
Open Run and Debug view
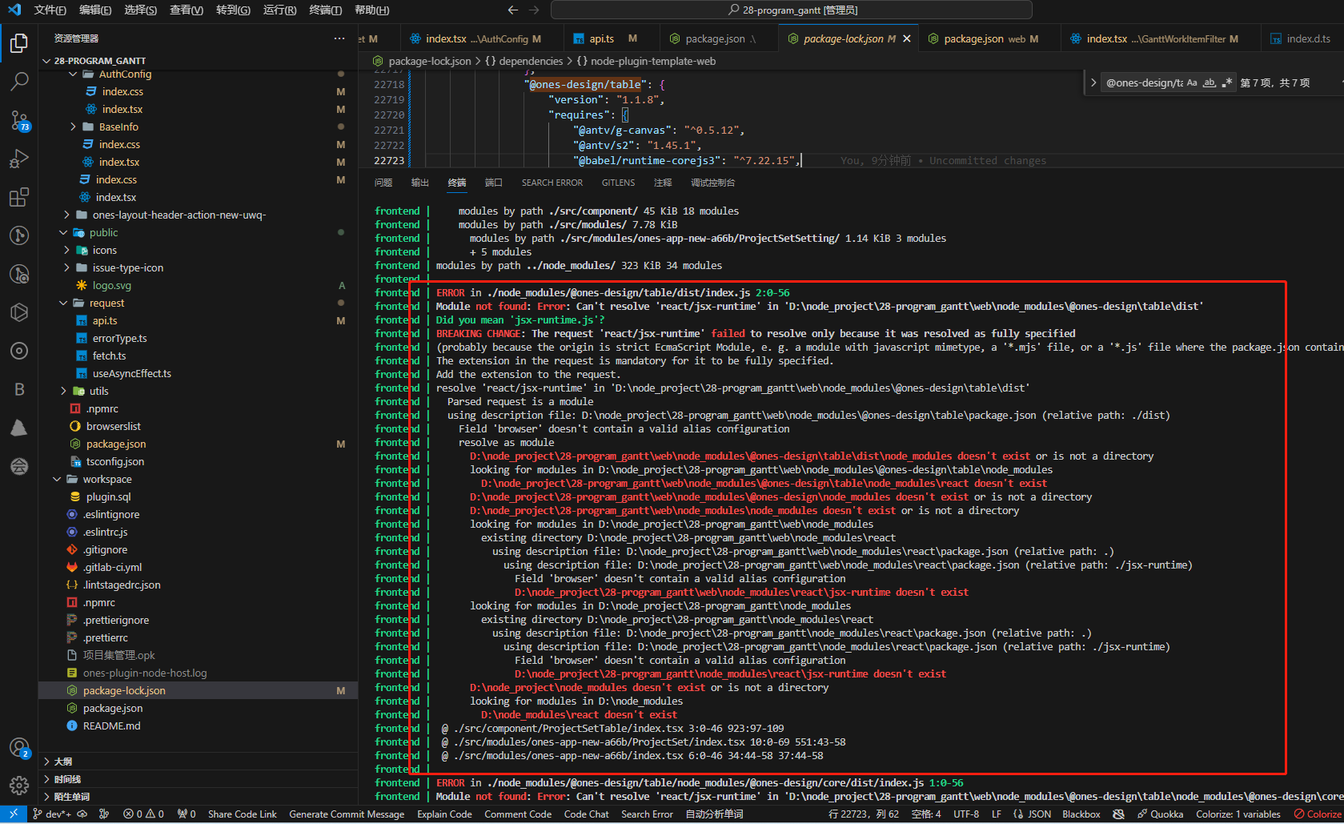point(19,159)
